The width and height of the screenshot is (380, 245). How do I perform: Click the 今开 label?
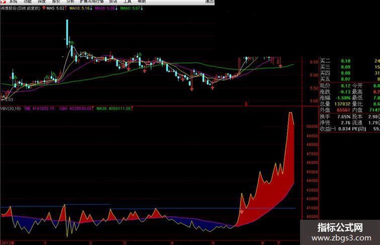(357, 86)
